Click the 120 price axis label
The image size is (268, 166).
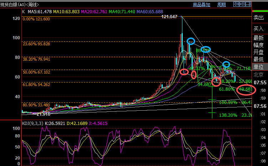pos(16,19)
